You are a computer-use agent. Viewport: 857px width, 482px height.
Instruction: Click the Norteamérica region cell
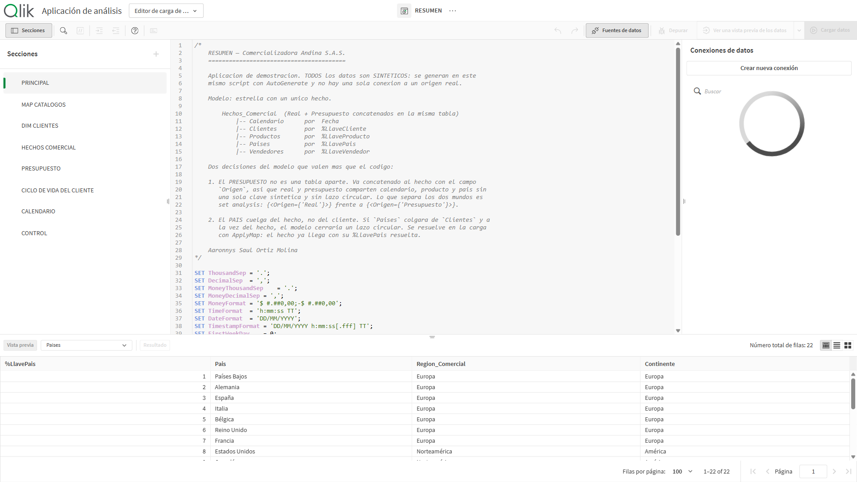click(x=526, y=451)
